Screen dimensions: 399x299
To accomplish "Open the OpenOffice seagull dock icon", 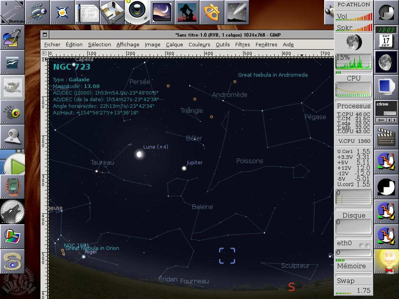I will coord(12,62).
